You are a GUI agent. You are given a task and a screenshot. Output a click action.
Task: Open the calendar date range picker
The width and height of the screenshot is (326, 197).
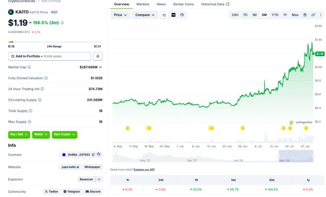305,15
